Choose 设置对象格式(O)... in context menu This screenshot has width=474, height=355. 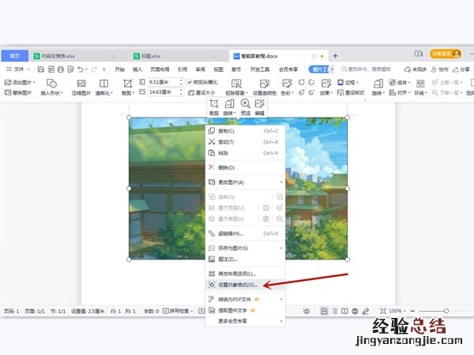(245, 285)
